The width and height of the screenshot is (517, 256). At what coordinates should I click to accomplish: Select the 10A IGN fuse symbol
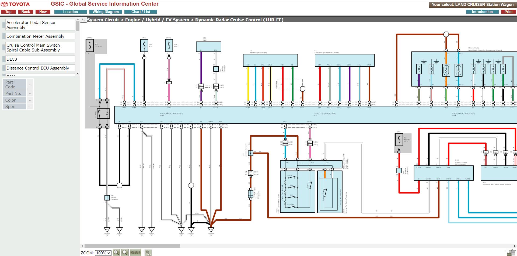144,46
